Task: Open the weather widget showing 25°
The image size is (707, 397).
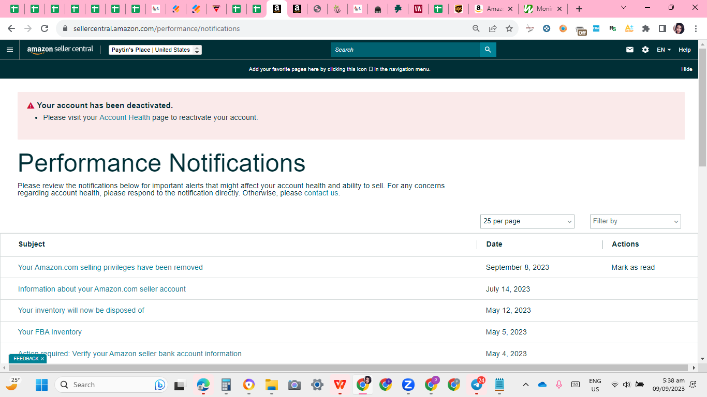Action: coord(13,384)
